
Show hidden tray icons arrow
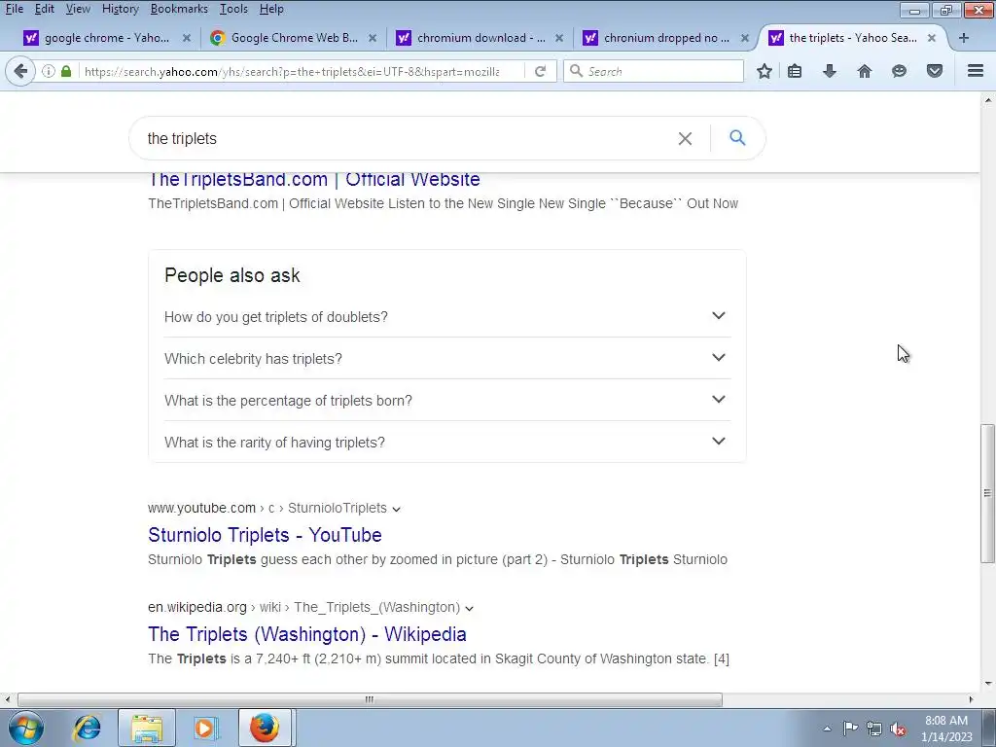pyautogui.click(x=827, y=729)
